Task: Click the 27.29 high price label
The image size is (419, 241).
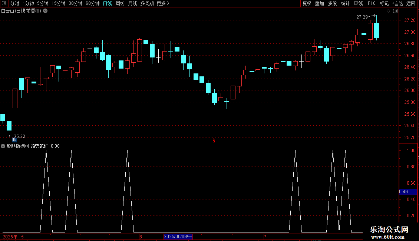Action: point(362,17)
